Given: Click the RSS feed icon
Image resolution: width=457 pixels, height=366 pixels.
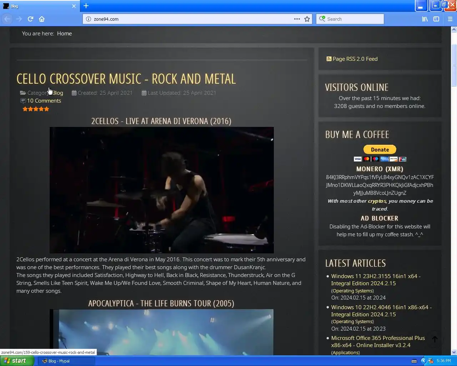Looking at the screenshot, I should (329, 59).
